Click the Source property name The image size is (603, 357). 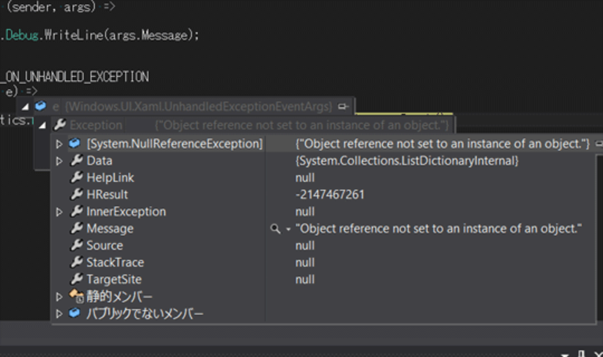pos(105,246)
